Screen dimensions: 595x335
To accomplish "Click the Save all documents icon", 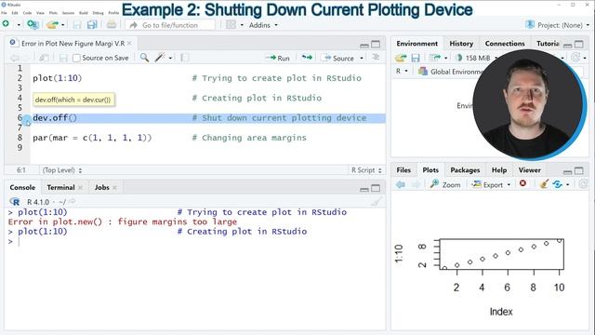I will (x=92, y=25).
